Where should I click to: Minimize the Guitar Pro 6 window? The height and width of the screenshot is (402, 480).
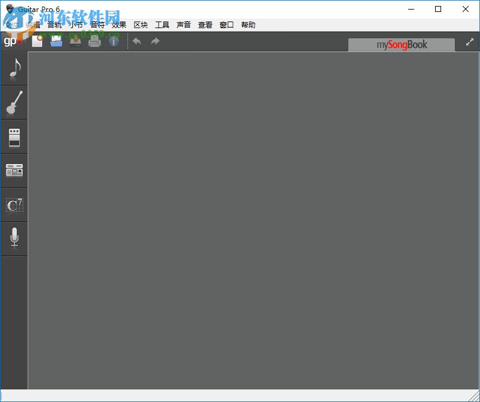click(x=411, y=9)
